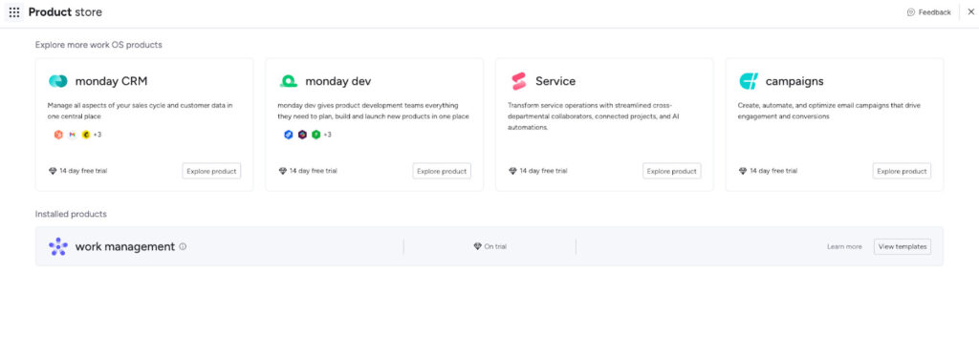The height and width of the screenshot is (356, 979).
Task: Click Explore more work OS products heading
Action: pyautogui.click(x=98, y=45)
